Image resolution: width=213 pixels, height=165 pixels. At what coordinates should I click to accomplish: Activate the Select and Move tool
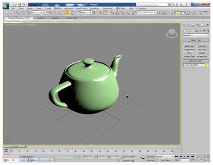(x=67, y=13)
